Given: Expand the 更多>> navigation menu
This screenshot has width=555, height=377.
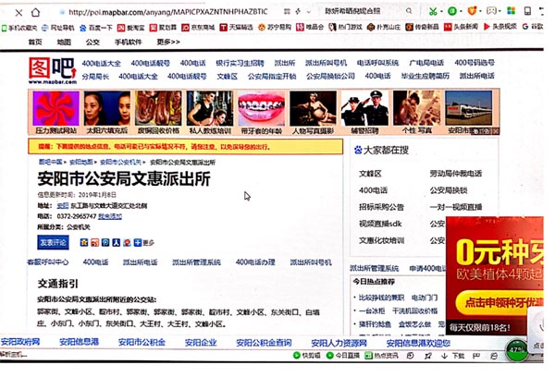Looking at the screenshot, I should tap(168, 42).
